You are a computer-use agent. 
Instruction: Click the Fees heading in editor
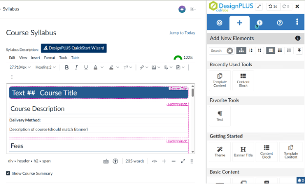coord(17,146)
